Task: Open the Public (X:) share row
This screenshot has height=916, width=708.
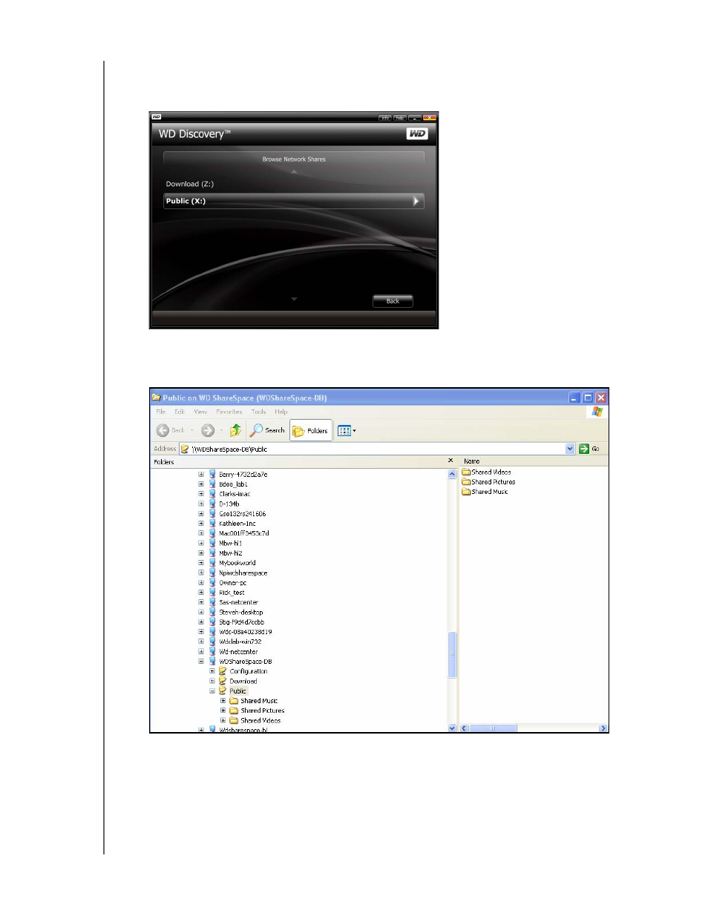Action: point(294,201)
